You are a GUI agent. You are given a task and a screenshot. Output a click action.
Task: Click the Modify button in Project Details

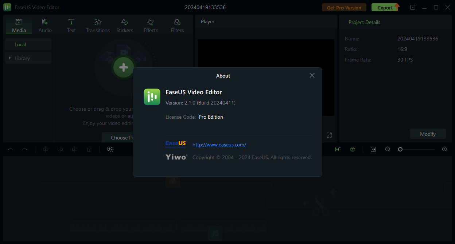(x=428, y=134)
